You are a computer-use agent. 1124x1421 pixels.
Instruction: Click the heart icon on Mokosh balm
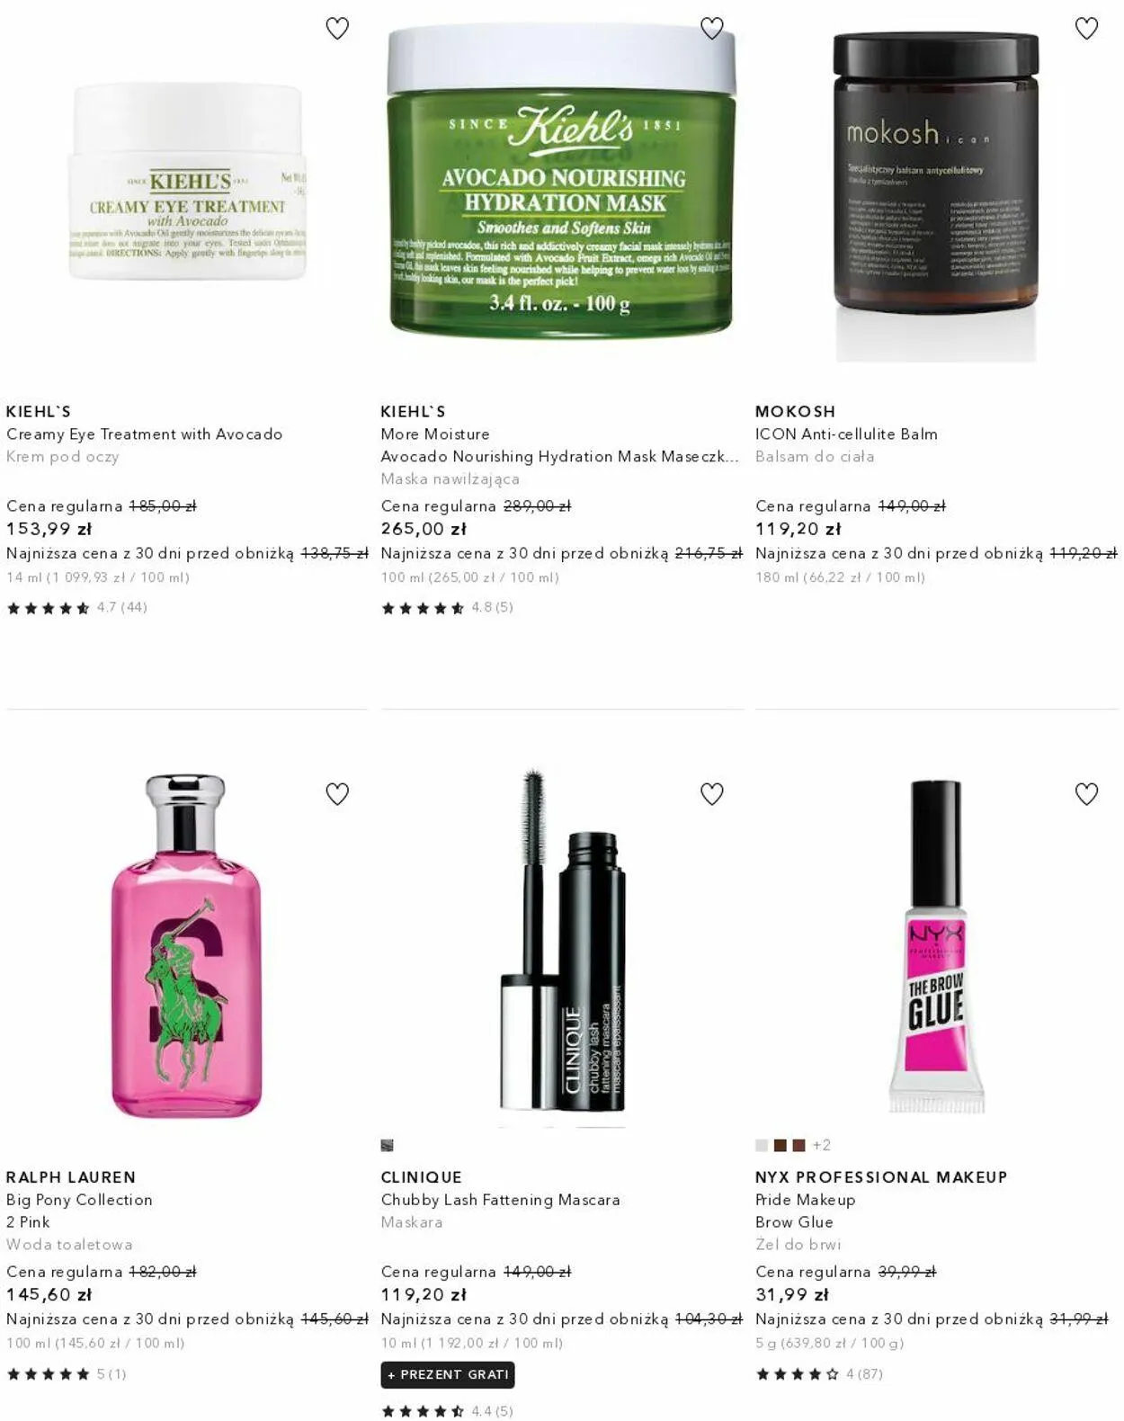tap(1086, 29)
